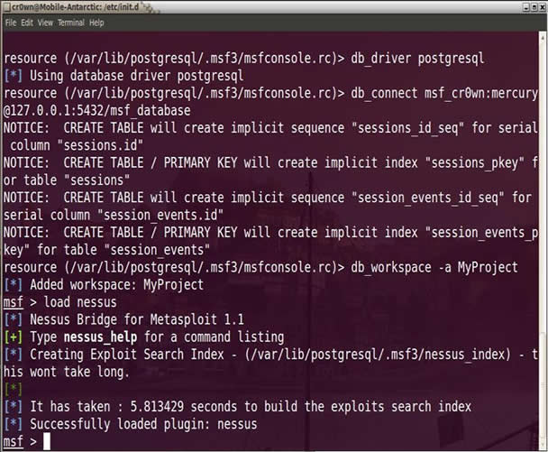
Task: Open the Edit menu
Action: [27, 23]
